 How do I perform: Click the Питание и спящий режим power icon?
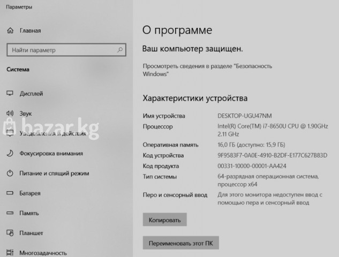click(x=10, y=173)
